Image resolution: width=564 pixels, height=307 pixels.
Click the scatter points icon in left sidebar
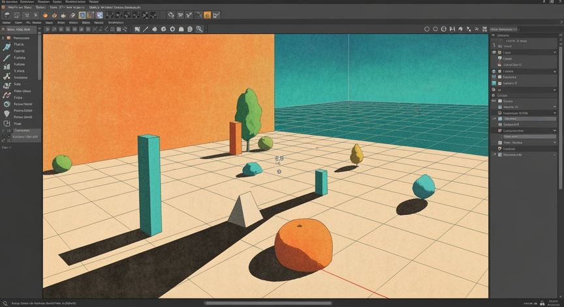[7, 76]
